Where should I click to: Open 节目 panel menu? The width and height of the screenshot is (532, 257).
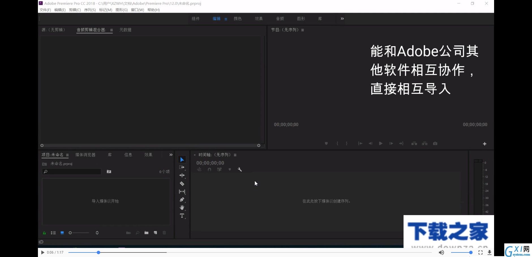point(303,30)
